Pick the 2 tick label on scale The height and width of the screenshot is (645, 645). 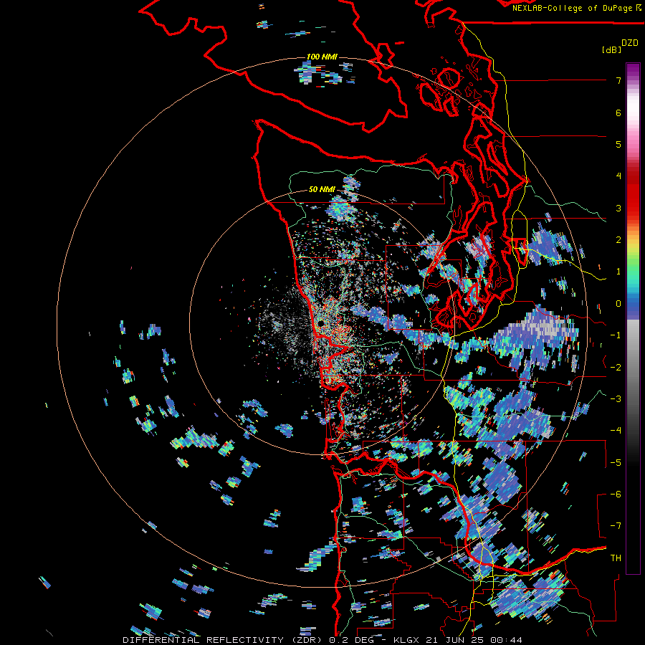tap(618, 240)
